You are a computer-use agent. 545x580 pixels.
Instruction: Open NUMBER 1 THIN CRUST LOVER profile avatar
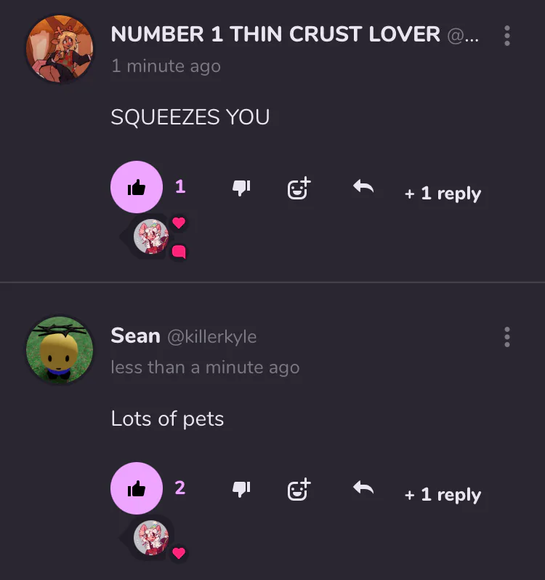[x=60, y=49]
